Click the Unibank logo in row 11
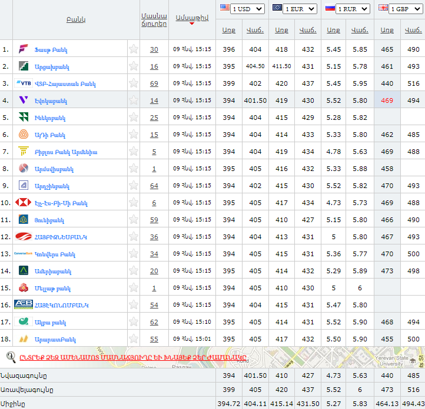Image resolution: width=425 pixels, height=409 pixels. (24, 219)
